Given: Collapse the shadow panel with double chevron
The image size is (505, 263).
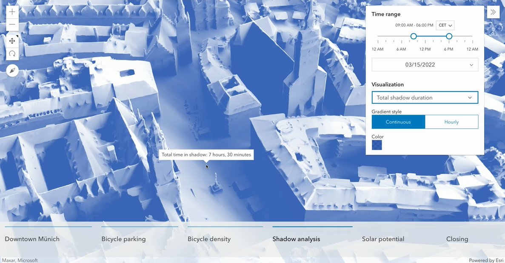Looking at the screenshot, I should (493, 12).
